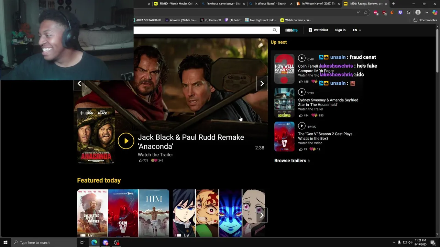Play the Gen V 12:35 video
Viewport: 440px width, 247px height.
(x=301, y=126)
